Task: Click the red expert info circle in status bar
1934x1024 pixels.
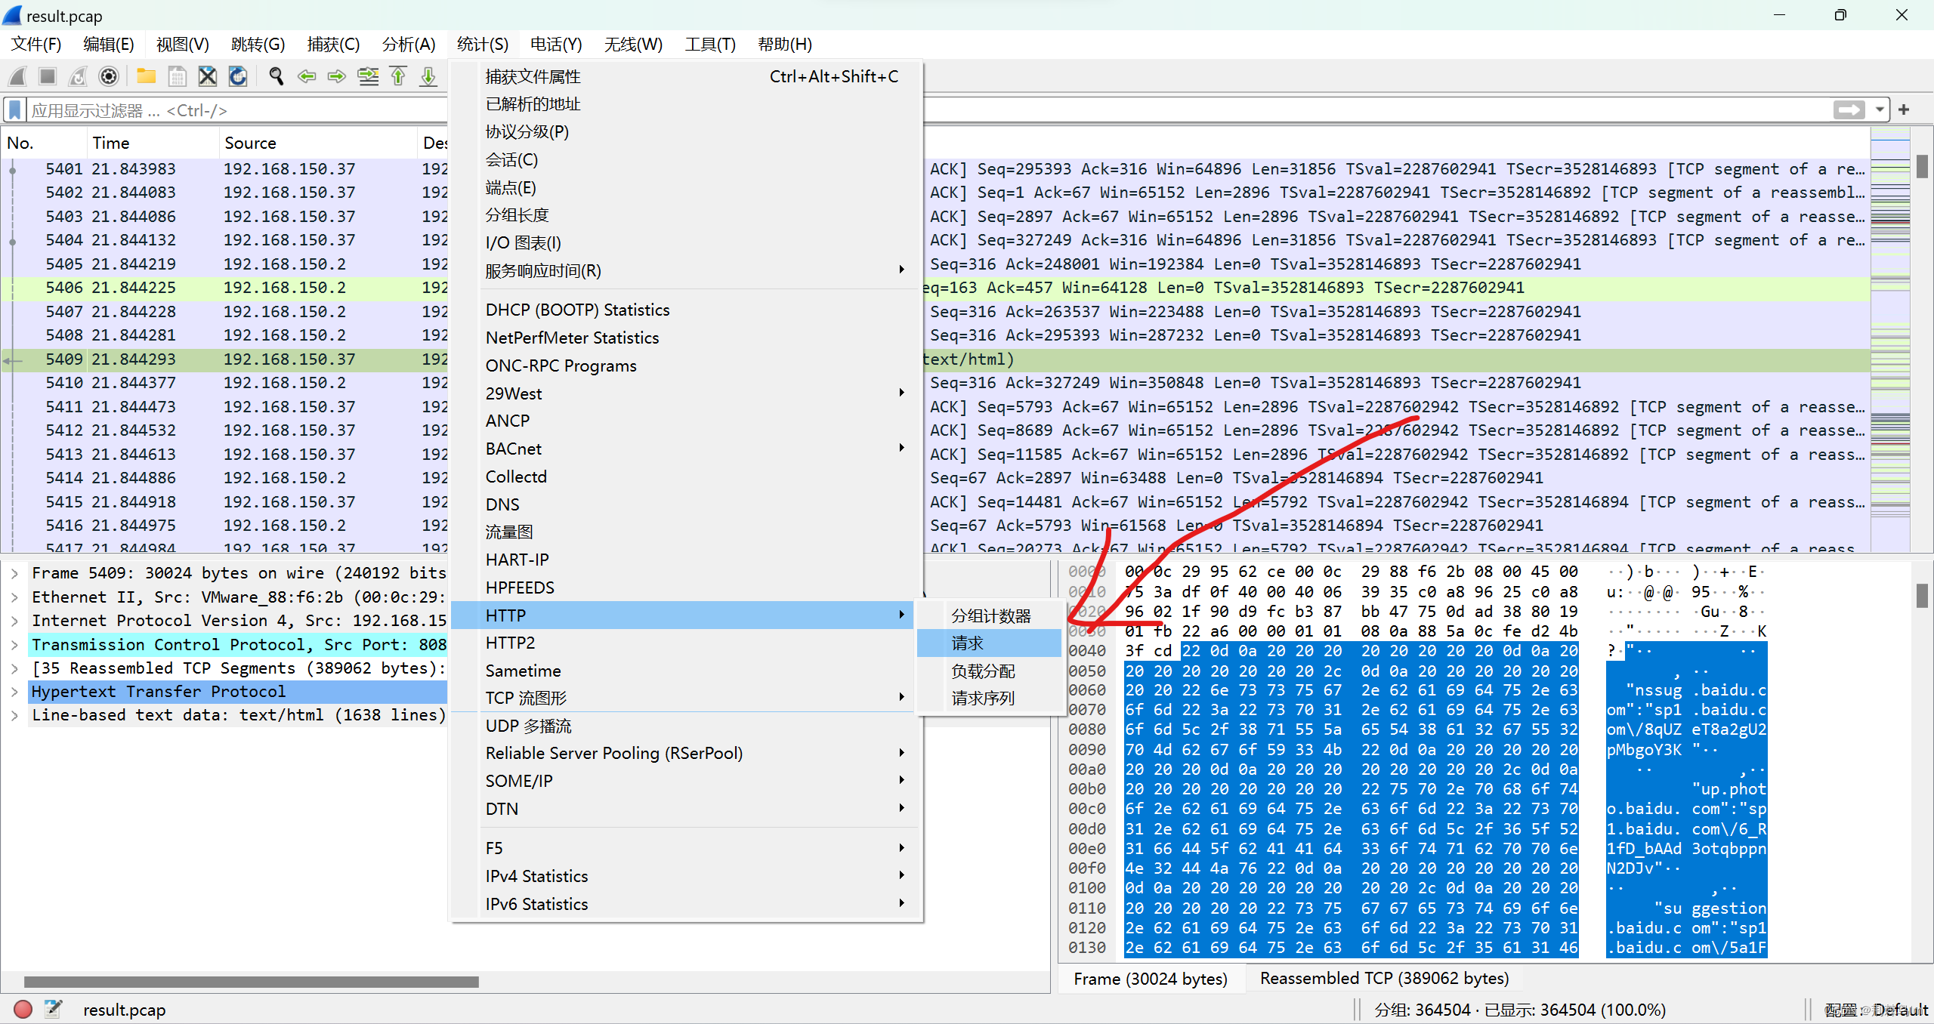Action: [x=23, y=1009]
